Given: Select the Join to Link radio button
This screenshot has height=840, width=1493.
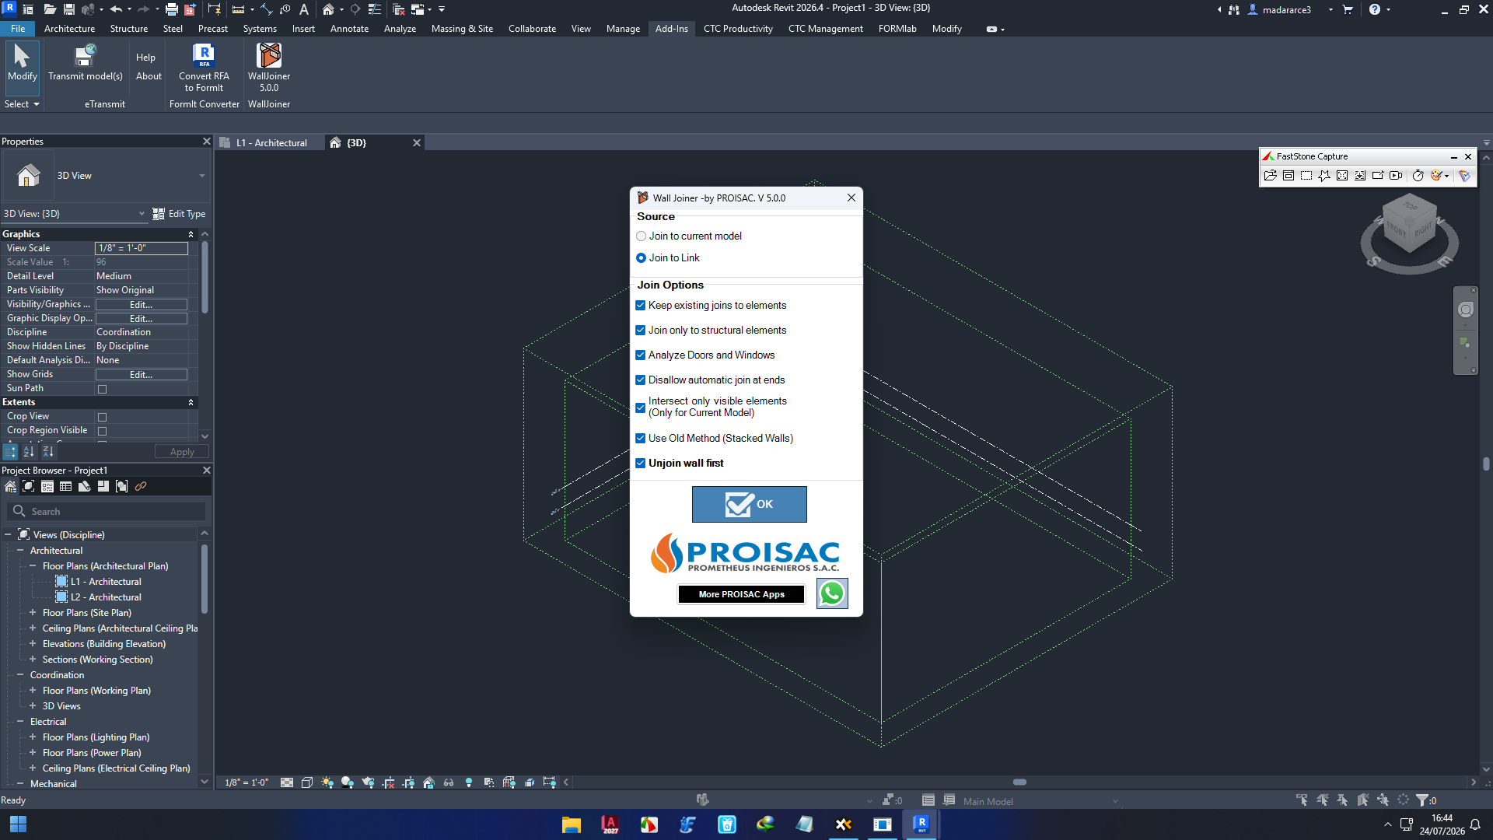Looking at the screenshot, I should [x=642, y=258].
